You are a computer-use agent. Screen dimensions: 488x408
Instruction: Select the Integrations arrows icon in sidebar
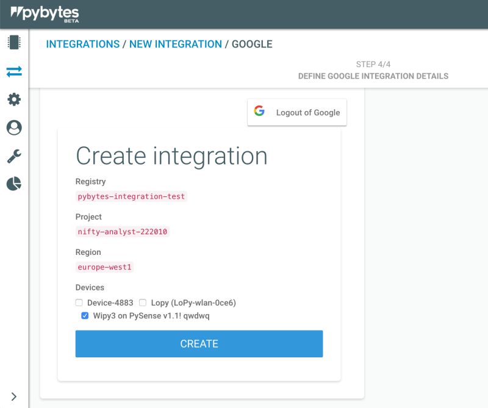pyautogui.click(x=15, y=70)
